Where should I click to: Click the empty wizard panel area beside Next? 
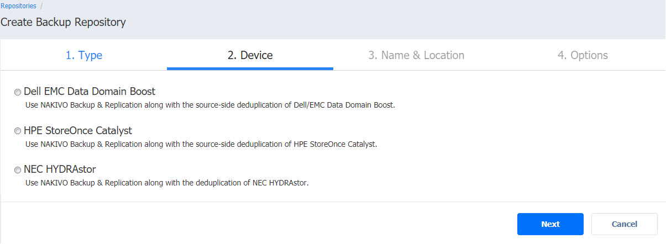click(254, 224)
